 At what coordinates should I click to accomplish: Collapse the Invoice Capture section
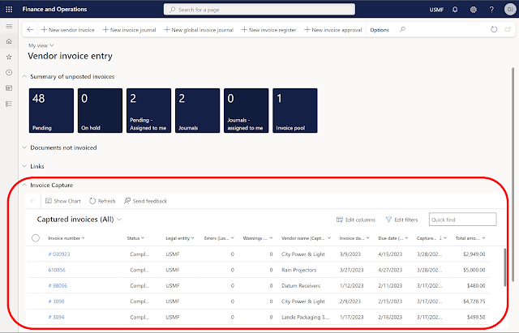tap(24, 186)
